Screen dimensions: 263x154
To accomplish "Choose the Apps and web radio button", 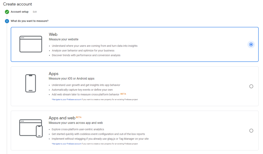I will pos(251,131).
